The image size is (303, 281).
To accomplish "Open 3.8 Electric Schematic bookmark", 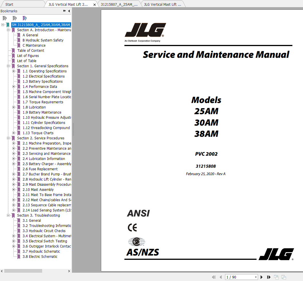I will click(x=40, y=256).
